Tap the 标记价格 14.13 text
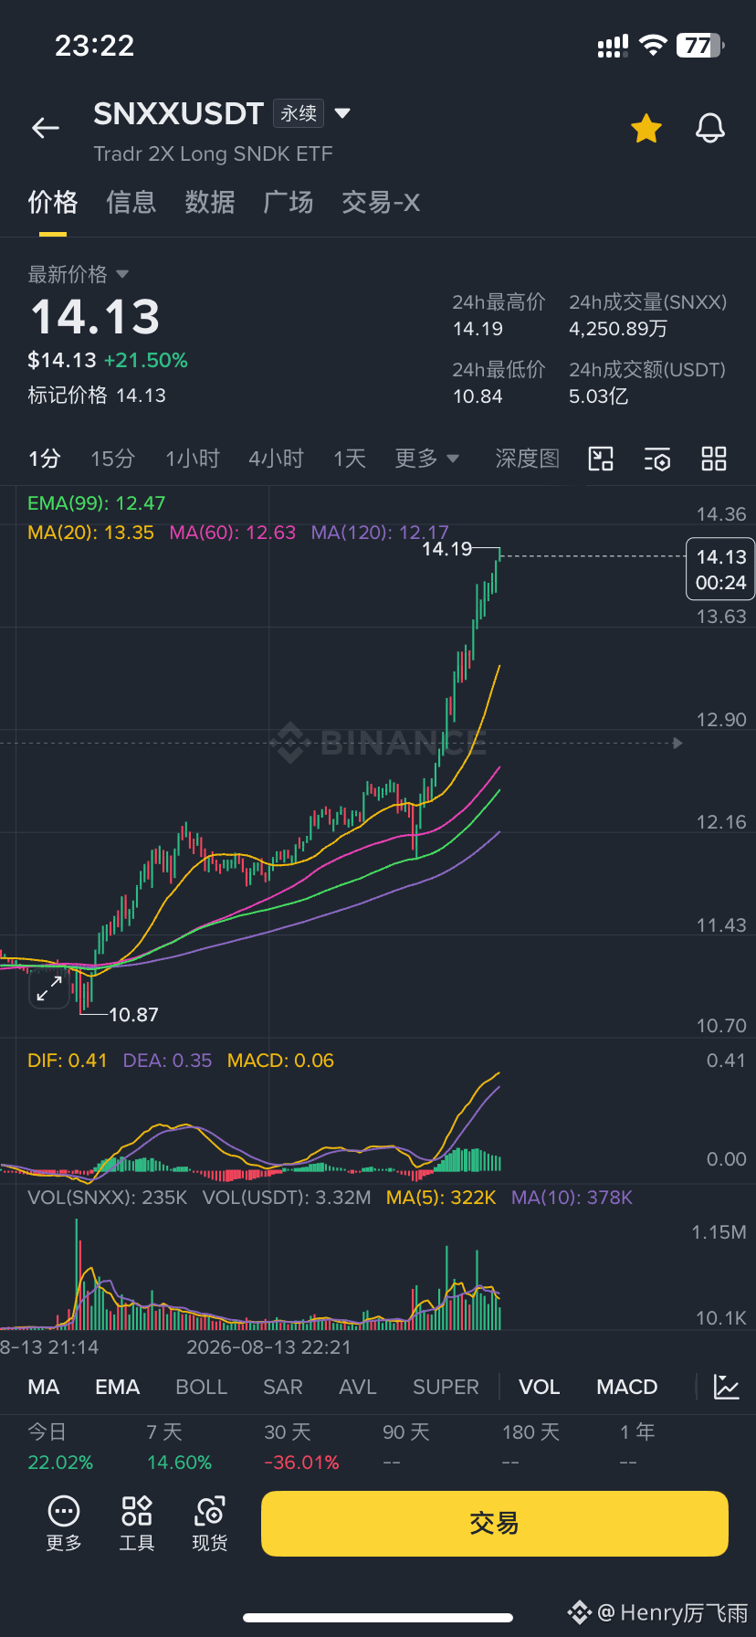Screen dimensions: 756x1637 [97, 396]
